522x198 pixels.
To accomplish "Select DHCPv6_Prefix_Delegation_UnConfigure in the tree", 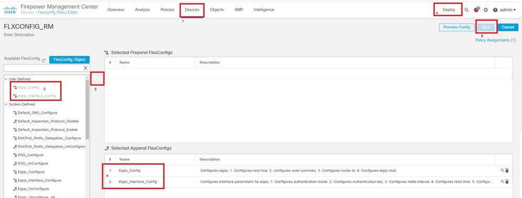I will point(51,146).
